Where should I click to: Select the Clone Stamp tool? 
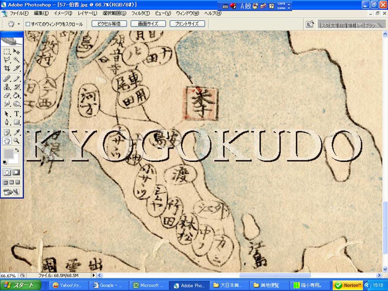pos(7,87)
